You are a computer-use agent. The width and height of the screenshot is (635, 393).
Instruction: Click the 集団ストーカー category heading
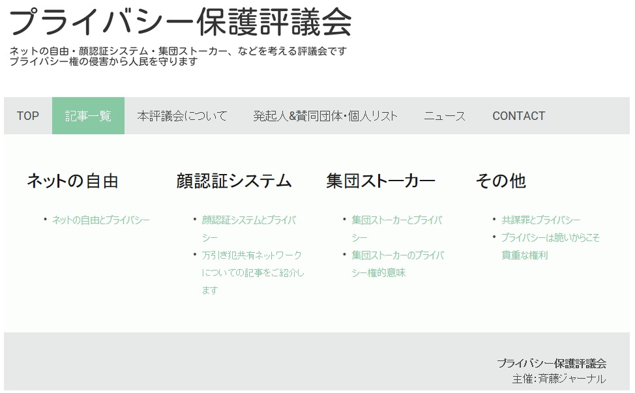click(x=381, y=181)
